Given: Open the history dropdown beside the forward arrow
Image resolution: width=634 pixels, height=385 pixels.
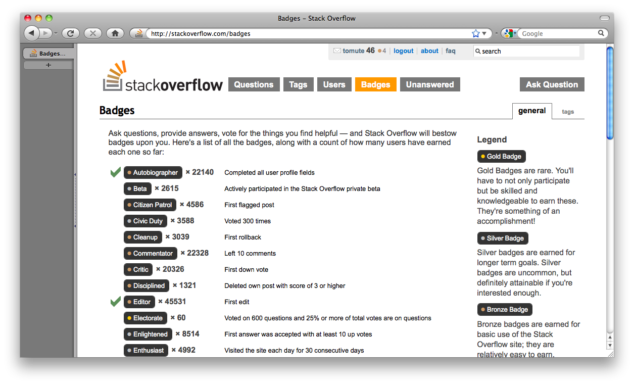Looking at the screenshot, I should (x=56, y=34).
